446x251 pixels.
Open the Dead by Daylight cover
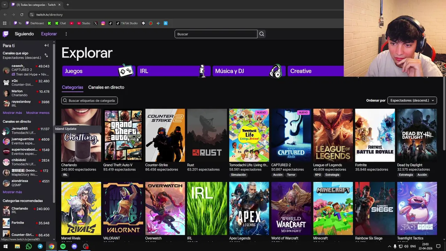pos(417,135)
